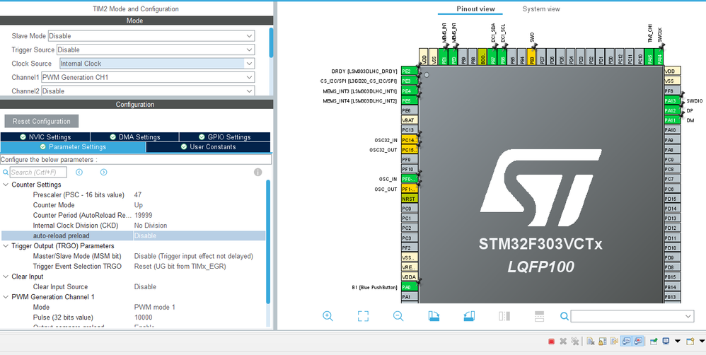This screenshot has width=706, height=355.
Task: Rotate the chip view counter-clockwise
Action: click(469, 316)
